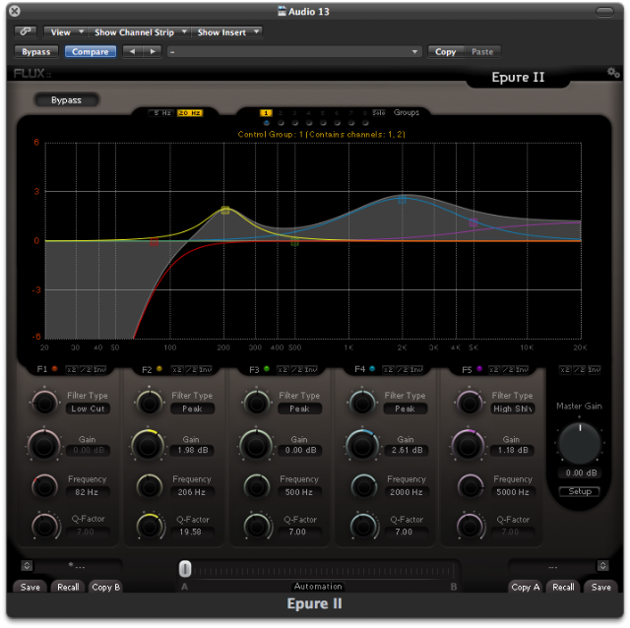
Task: Toggle the F4 band blue enable LED
Action: [372, 368]
